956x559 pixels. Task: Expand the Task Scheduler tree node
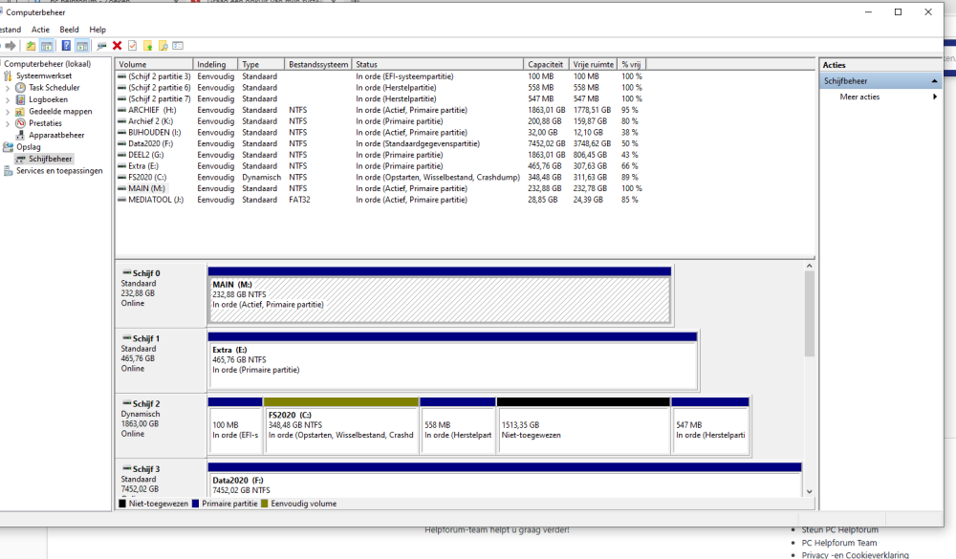[x=8, y=88]
